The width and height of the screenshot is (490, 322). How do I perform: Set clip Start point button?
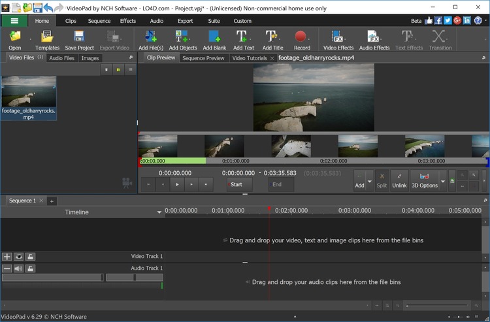pyautogui.click(x=239, y=185)
